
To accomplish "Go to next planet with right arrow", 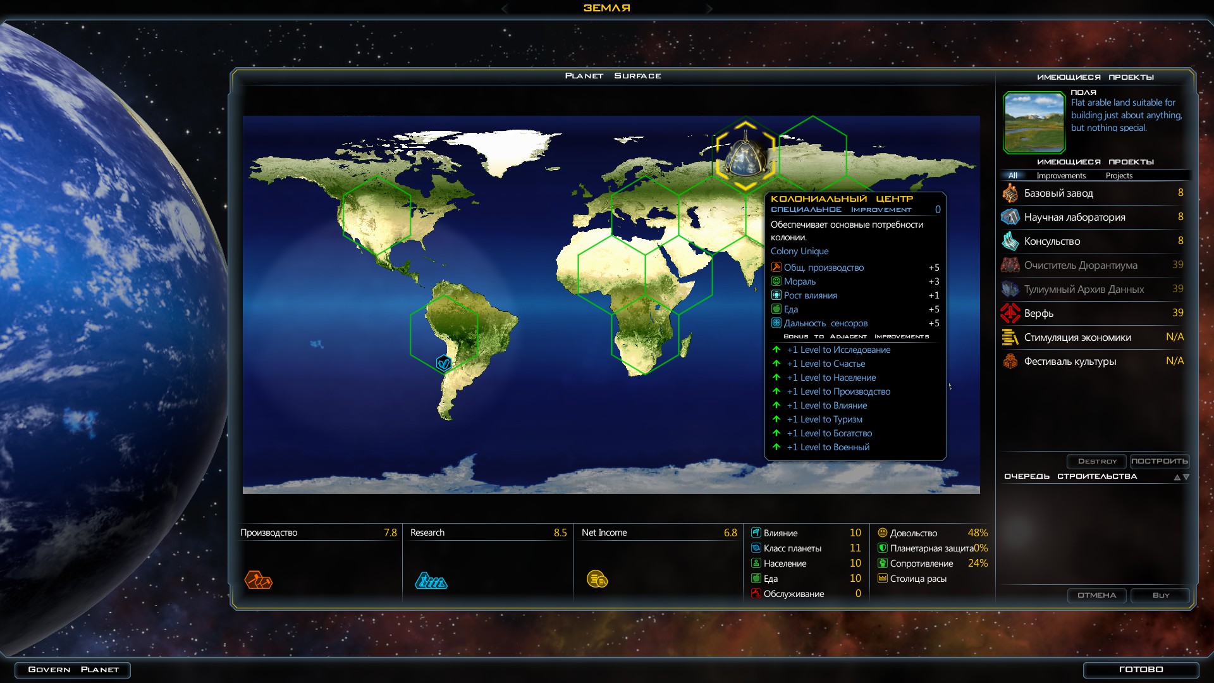I will pos(709,8).
